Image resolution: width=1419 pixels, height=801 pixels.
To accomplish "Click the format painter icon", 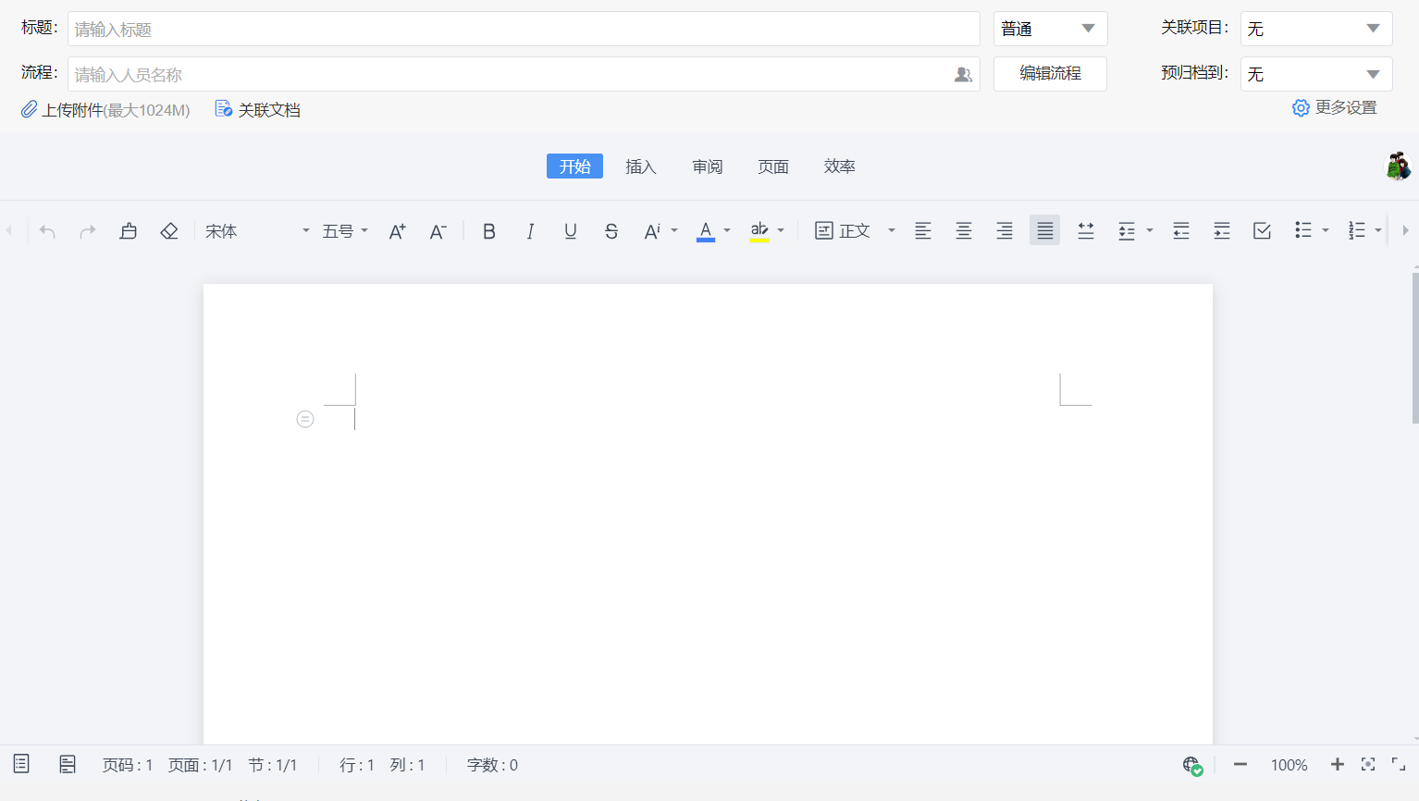I will click(129, 231).
